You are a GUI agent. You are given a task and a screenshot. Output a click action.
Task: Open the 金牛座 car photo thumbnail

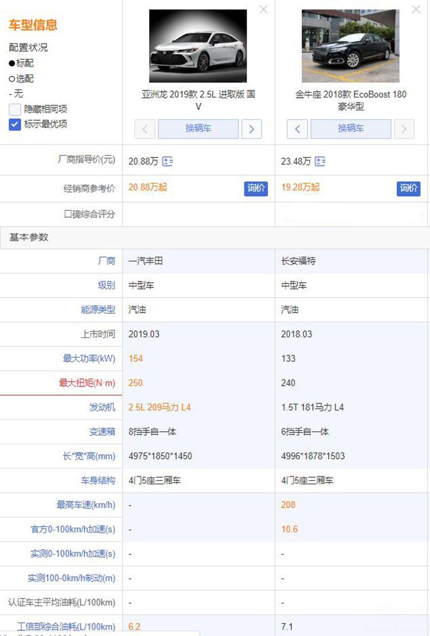[x=350, y=46]
